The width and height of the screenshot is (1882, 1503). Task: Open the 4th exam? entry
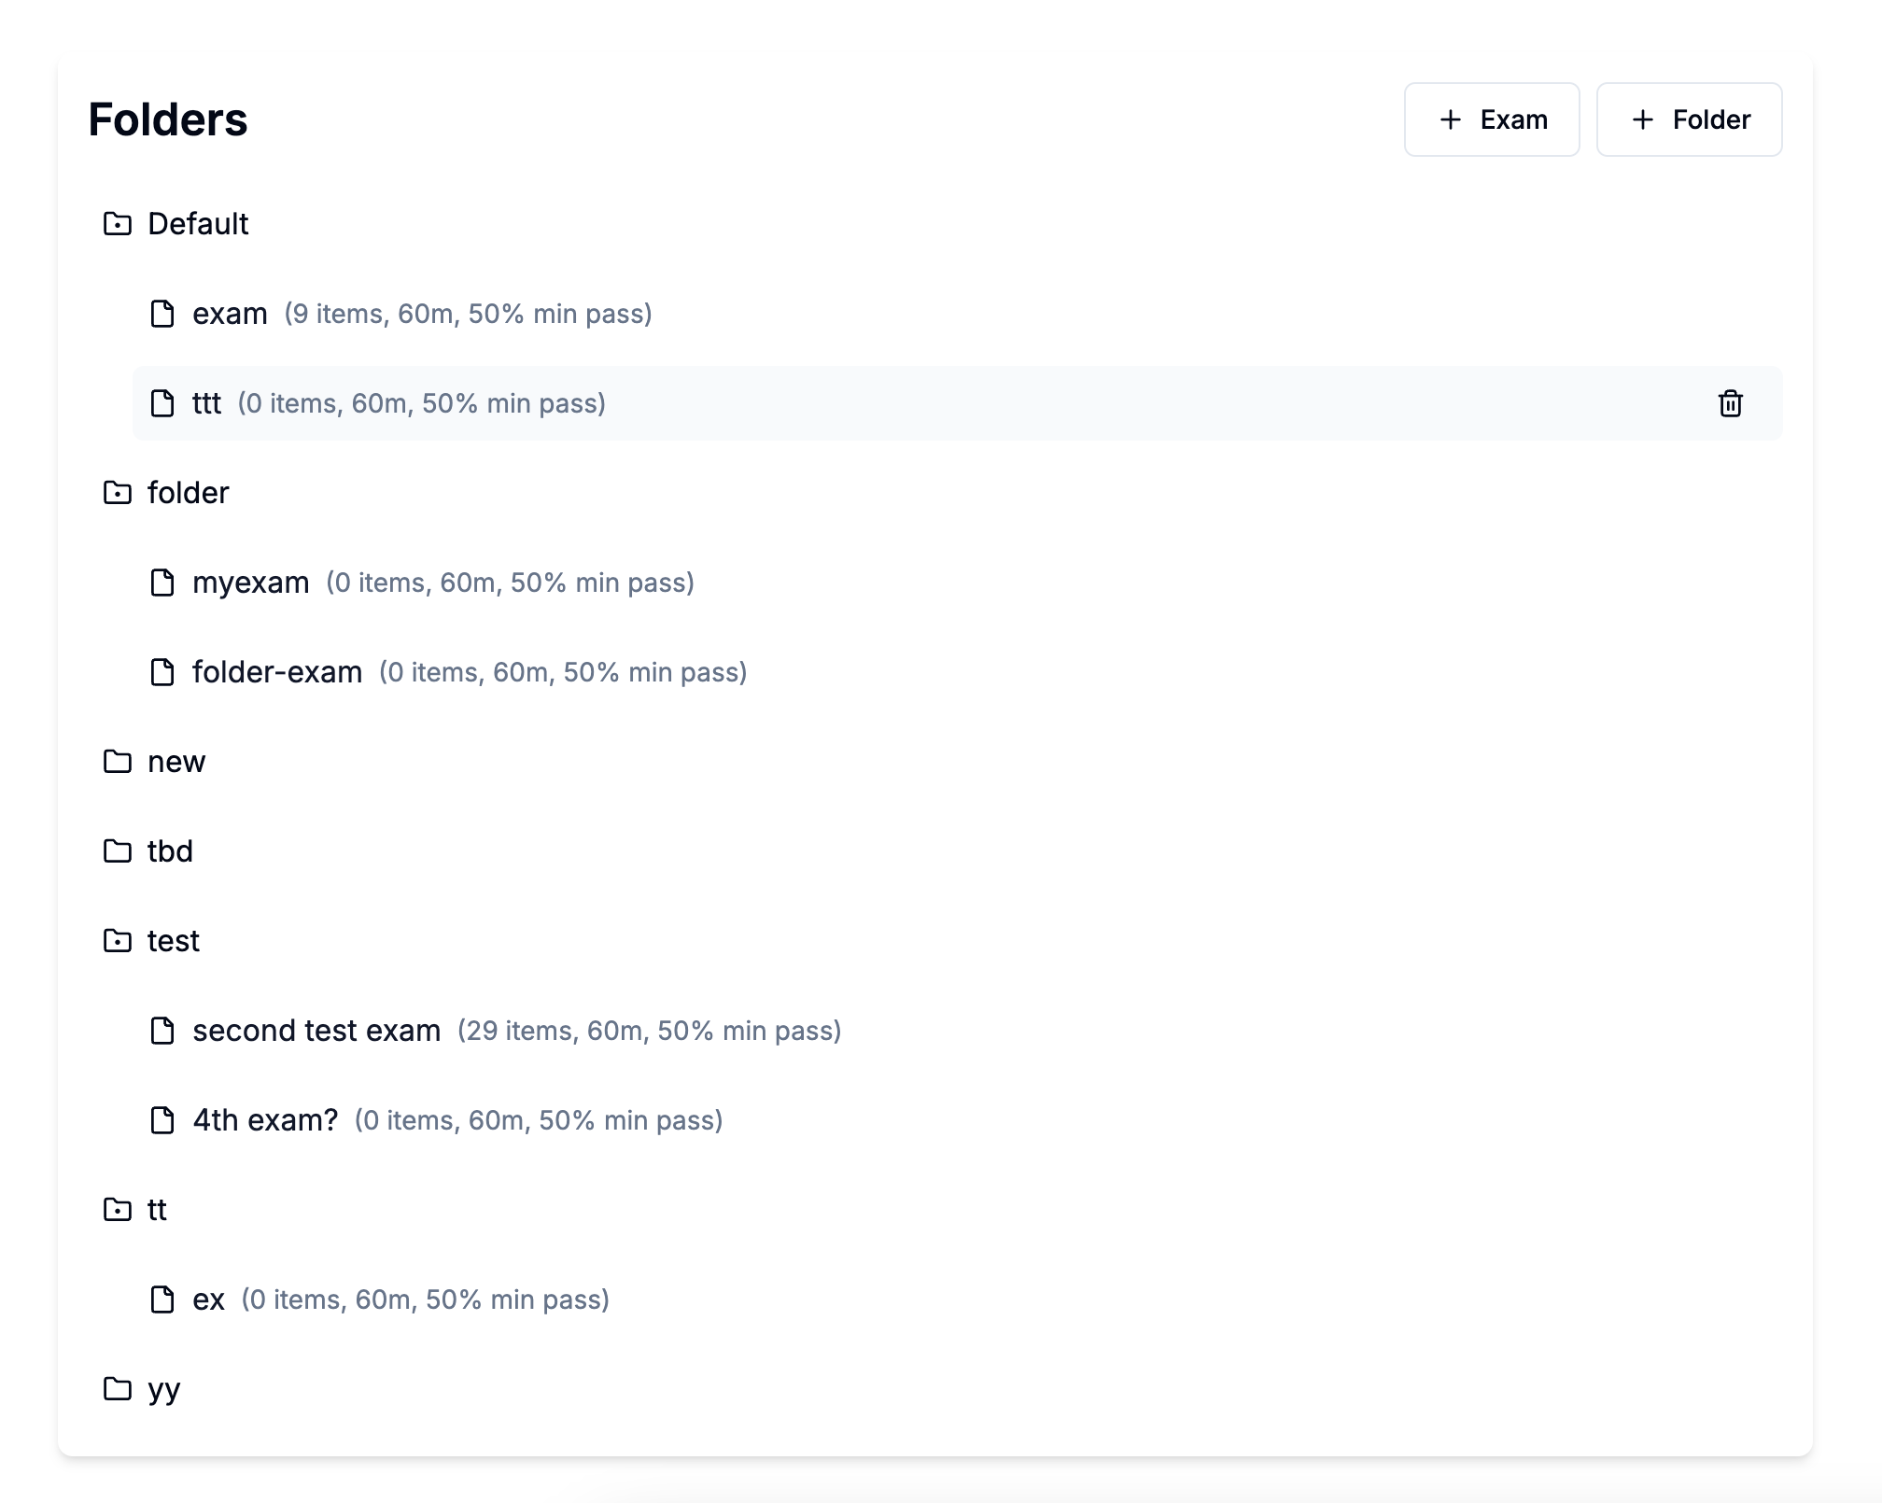tap(265, 1120)
